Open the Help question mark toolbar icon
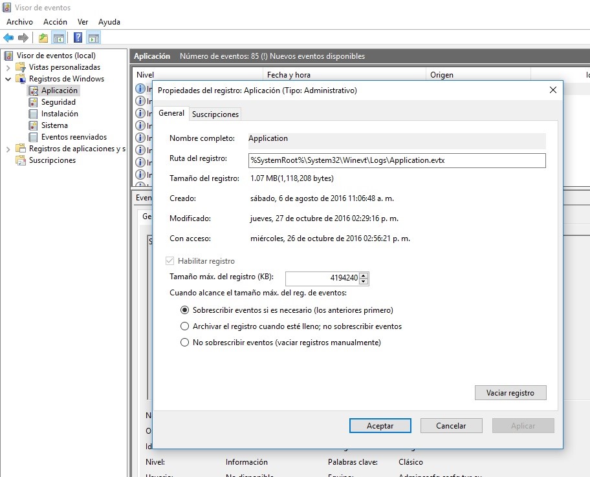The width and height of the screenshot is (590, 477). [78, 37]
